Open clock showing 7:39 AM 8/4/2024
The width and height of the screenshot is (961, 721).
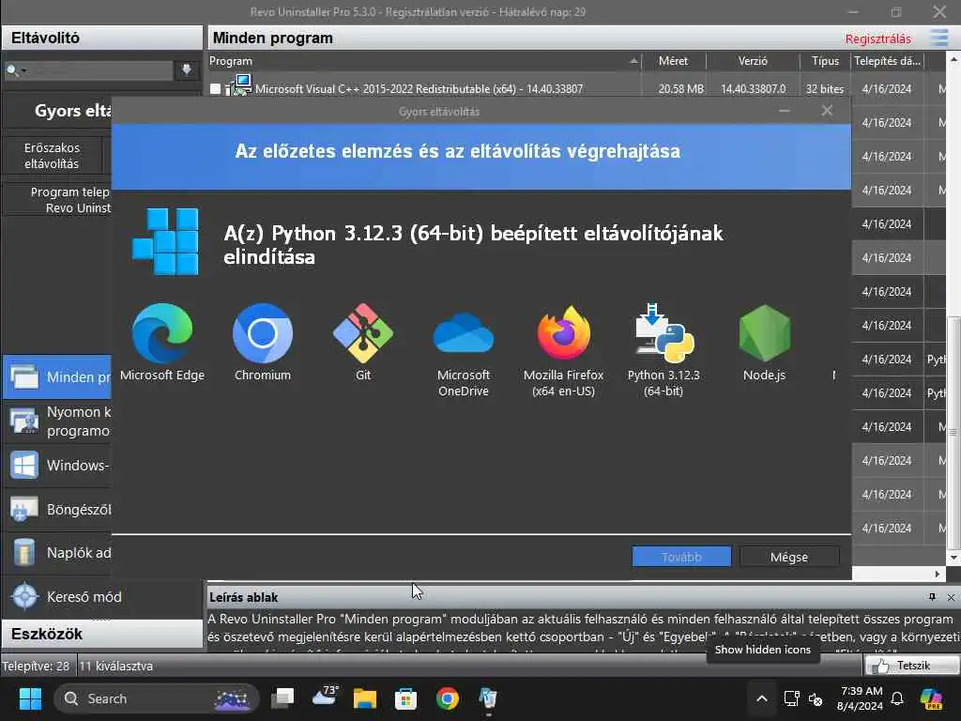(861, 698)
